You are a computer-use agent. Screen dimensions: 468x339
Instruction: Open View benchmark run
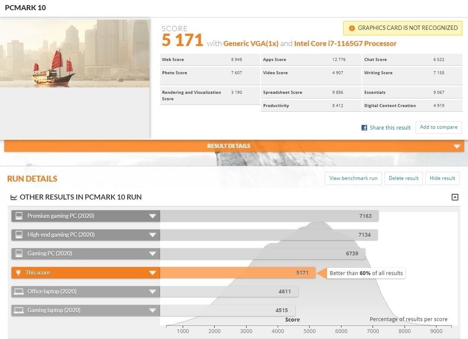[x=353, y=179]
